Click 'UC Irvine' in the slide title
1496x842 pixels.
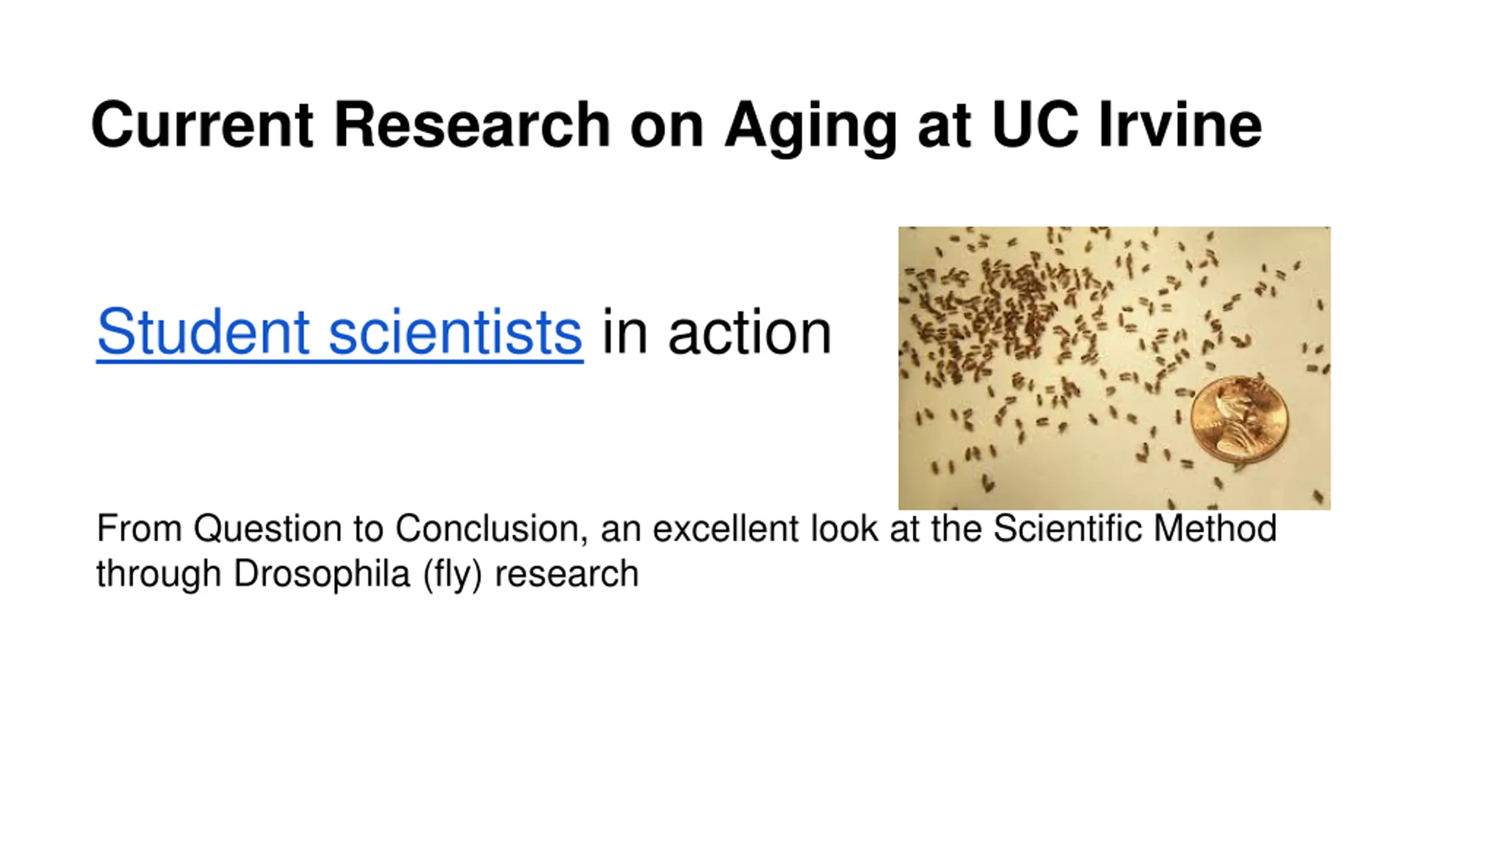coord(1127,125)
